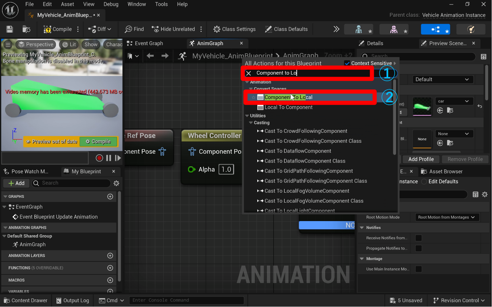The height and width of the screenshot is (307, 492).
Task: Choose Cast To CrowdFollowingComponent
Action: pos(306,131)
